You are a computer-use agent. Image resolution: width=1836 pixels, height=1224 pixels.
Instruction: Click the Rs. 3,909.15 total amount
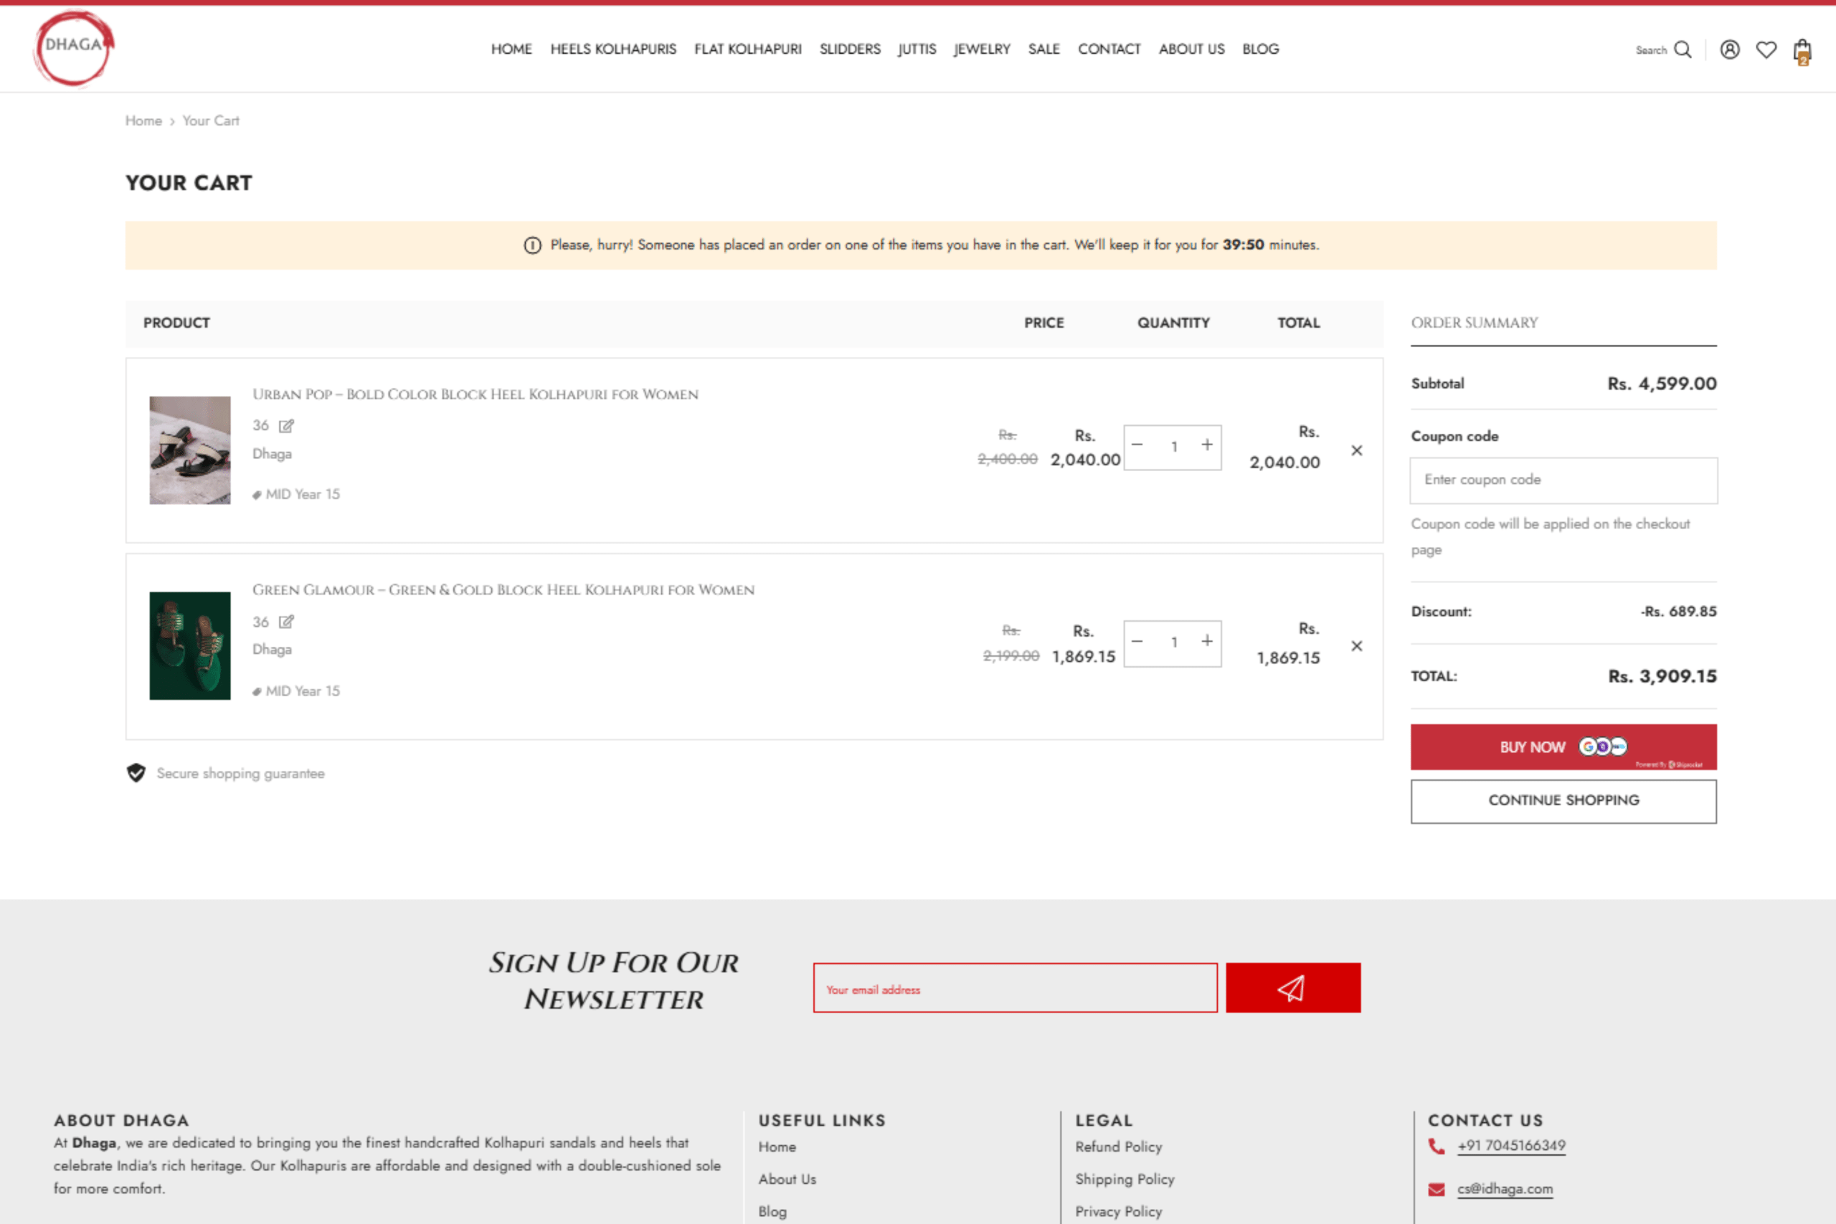coord(1662,677)
